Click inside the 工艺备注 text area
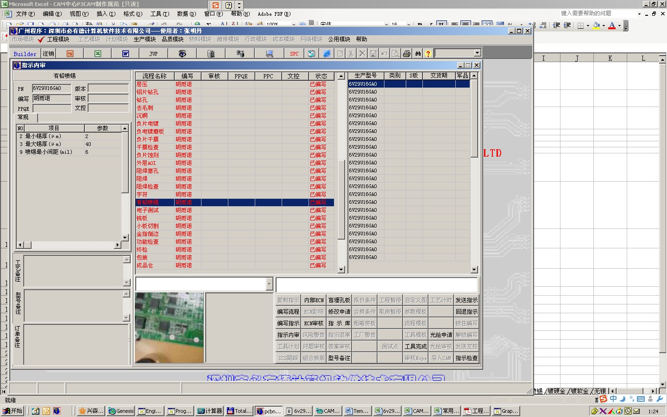The width and height of the screenshot is (667, 417). coord(74,271)
